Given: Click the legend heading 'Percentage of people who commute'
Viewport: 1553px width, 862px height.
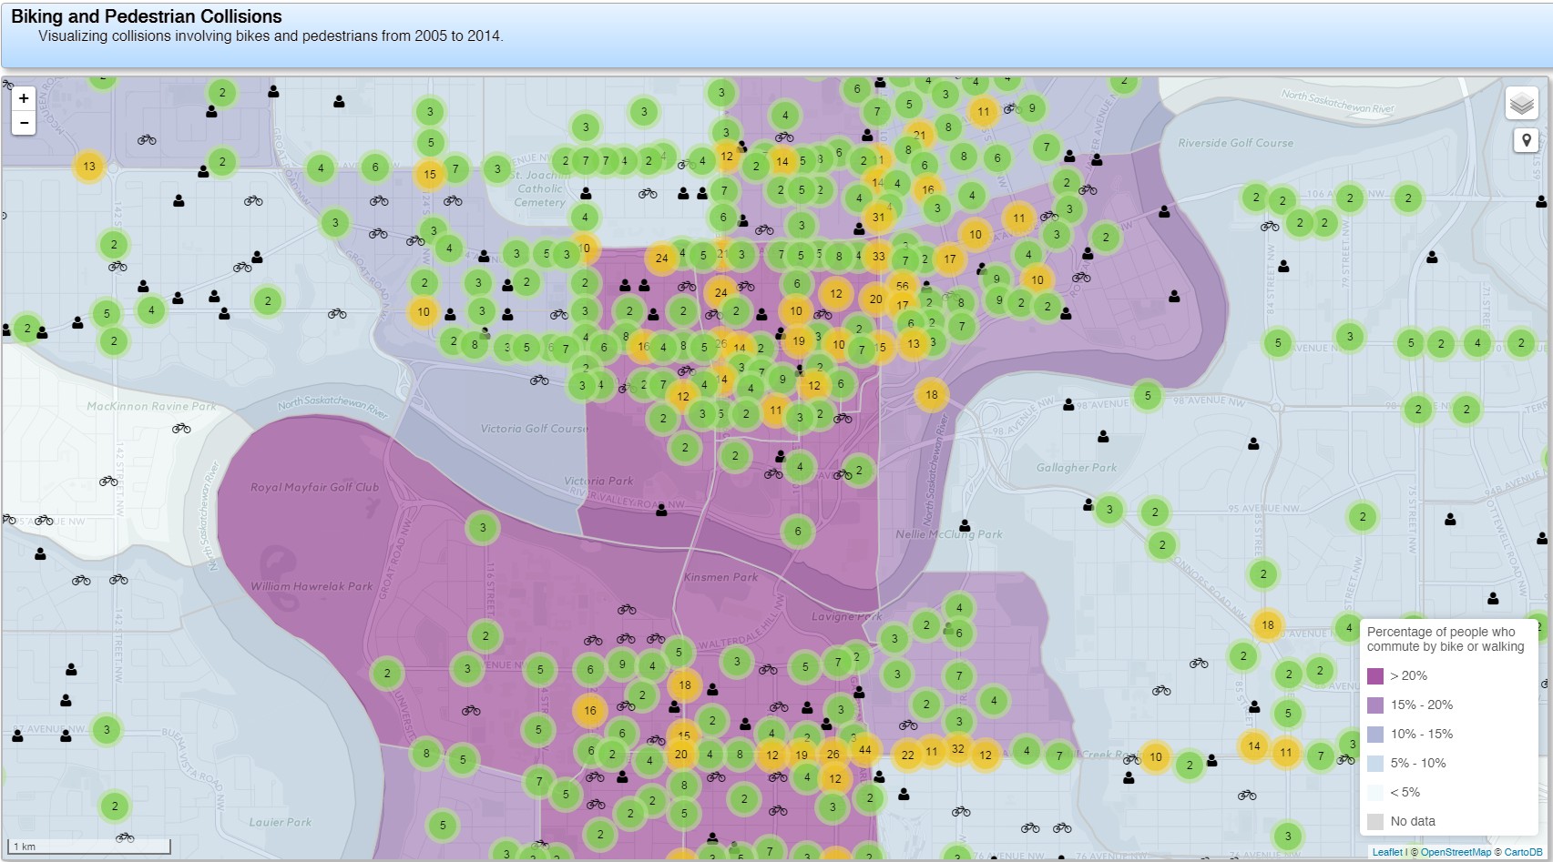Looking at the screenshot, I should 1446,639.
